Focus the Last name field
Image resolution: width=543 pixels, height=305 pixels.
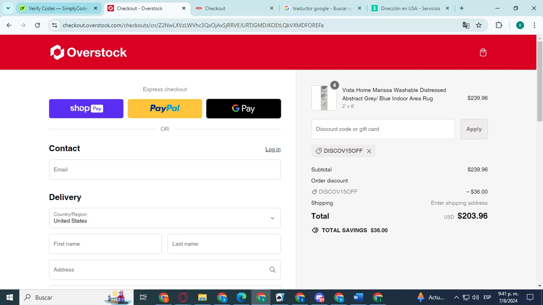(x=224, y=244)
